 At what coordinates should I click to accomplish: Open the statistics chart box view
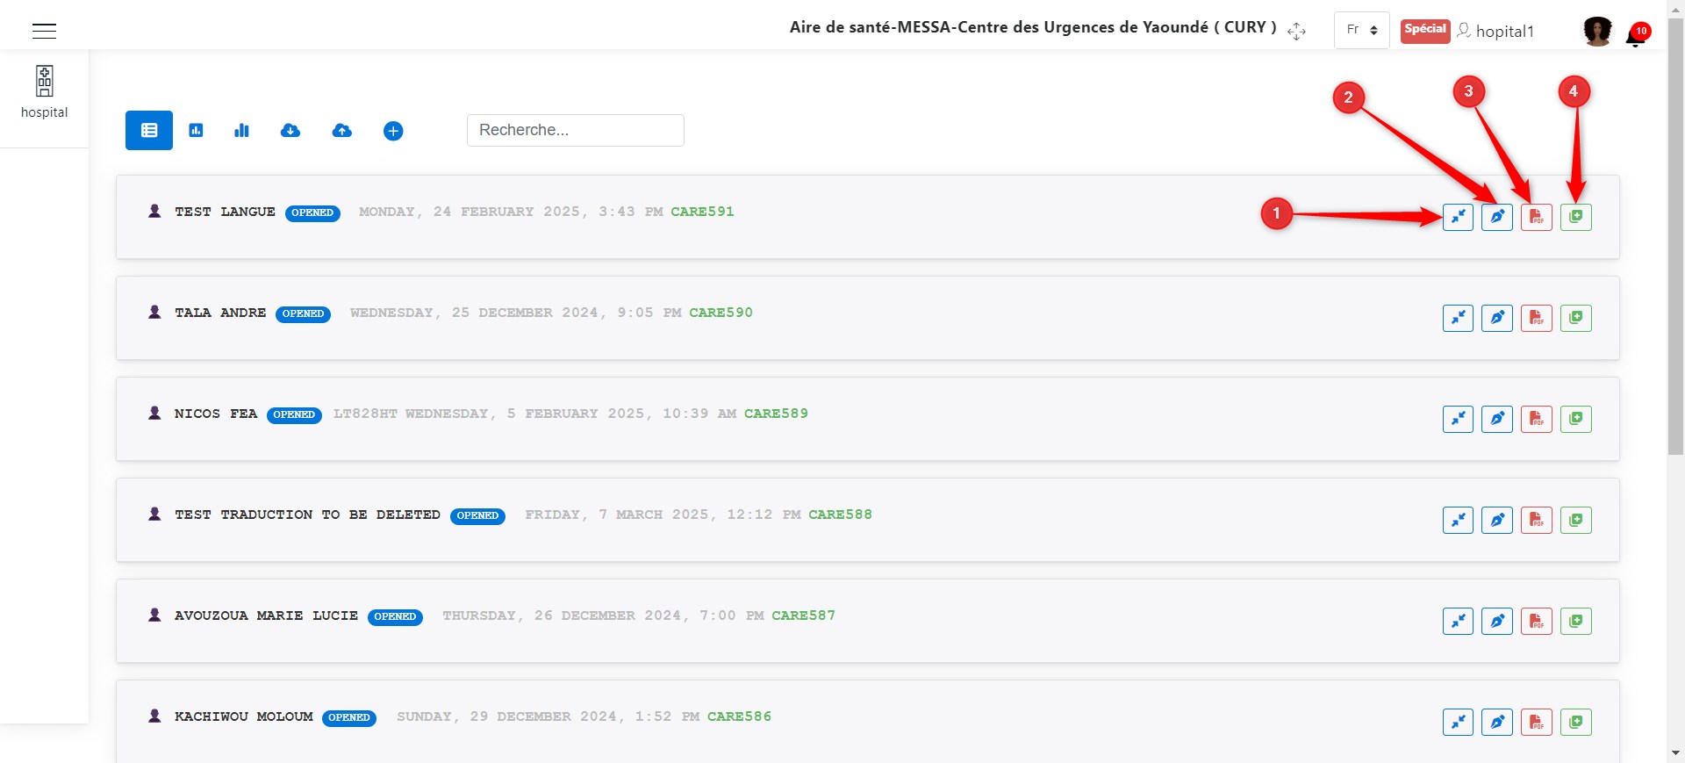(x=197, y=130)
